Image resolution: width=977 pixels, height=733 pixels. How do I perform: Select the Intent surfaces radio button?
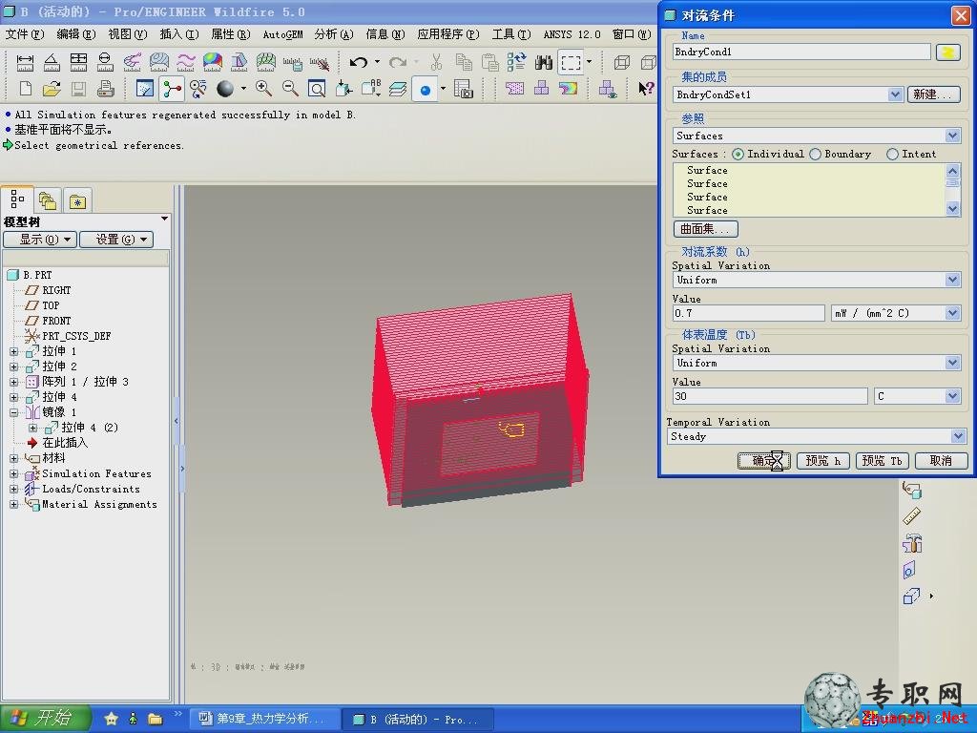pos(892,154)
